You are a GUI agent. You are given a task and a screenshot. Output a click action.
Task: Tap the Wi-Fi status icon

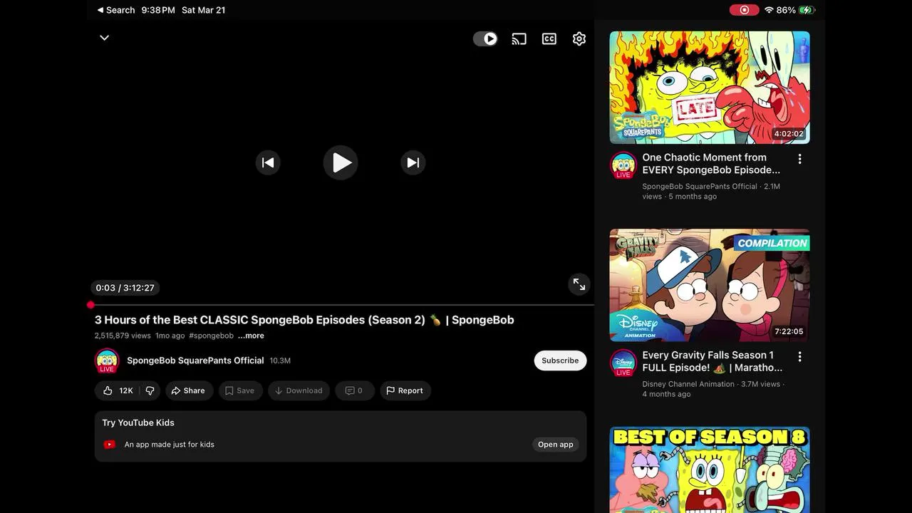[769, 10]
